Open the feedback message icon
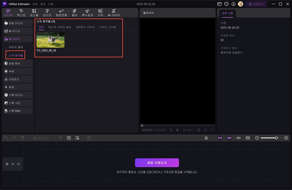The width and height of the screenshot is (292, 190). [226, 4]
